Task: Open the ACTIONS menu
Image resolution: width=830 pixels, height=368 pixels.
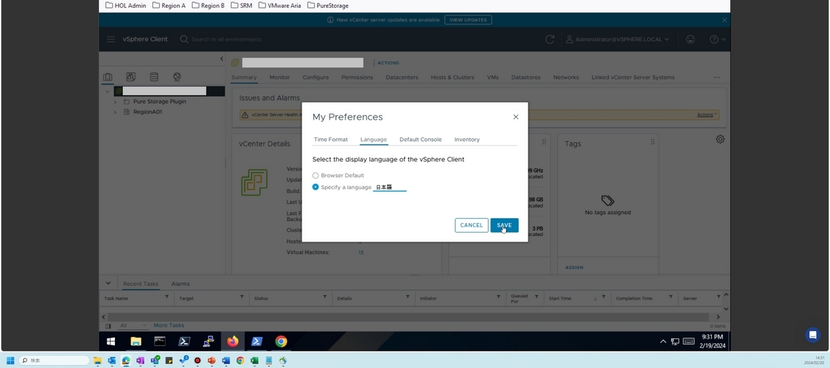Action: 386,63
